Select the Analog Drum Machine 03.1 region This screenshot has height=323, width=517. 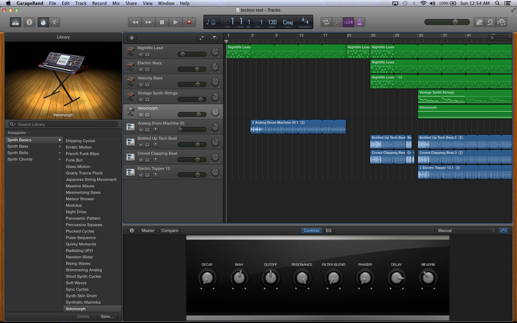tap(298, 127)
